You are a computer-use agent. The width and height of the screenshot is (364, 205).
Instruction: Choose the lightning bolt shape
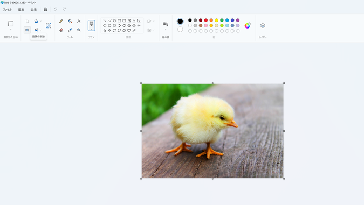point(134,30)
